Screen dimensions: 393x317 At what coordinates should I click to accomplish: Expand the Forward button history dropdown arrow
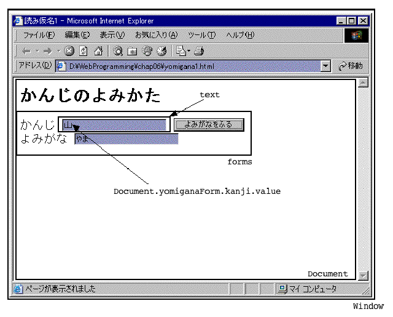tap(58, 51)
